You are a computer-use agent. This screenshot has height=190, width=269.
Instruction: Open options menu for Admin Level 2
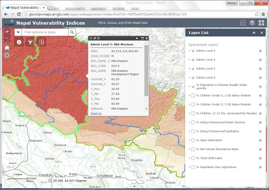coord(260,69)
